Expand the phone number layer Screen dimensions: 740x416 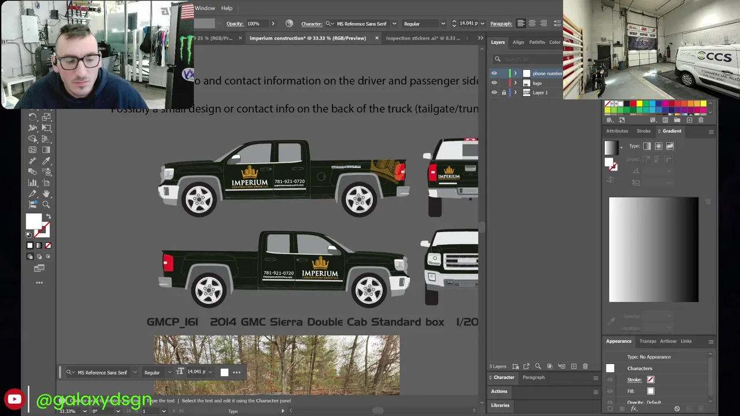[x=515, y=73]
